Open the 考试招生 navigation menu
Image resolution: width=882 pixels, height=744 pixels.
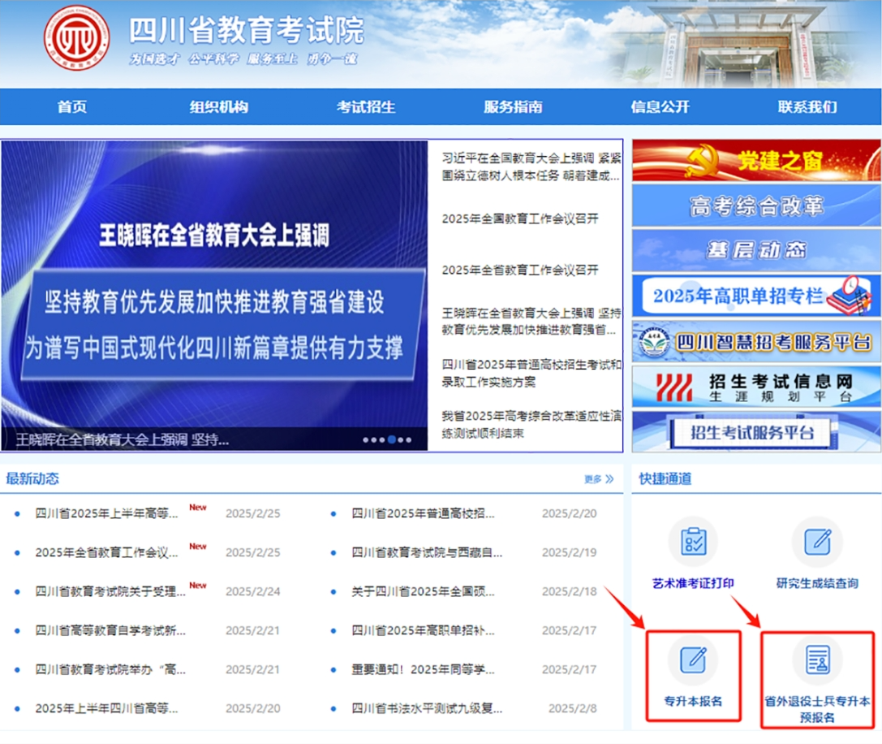366,106
